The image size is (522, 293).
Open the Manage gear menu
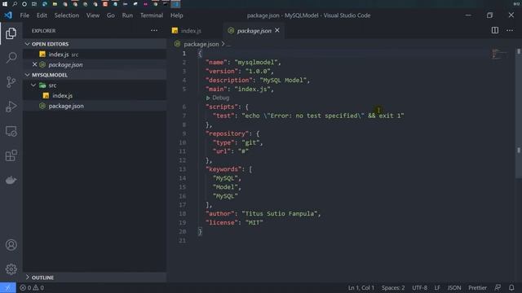pyautogui.click(x=11, y=269)
